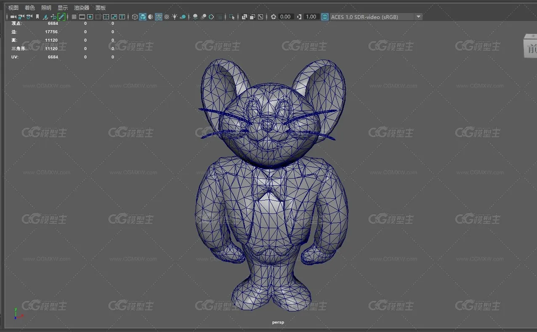Toggle the viewport Grid display
Viewport: 537px width, 332px height.
tap(74, 17)
